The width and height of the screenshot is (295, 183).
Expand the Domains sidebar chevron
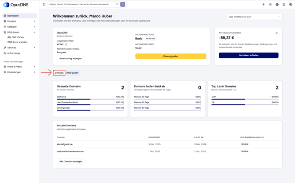[x=34, y=21]
